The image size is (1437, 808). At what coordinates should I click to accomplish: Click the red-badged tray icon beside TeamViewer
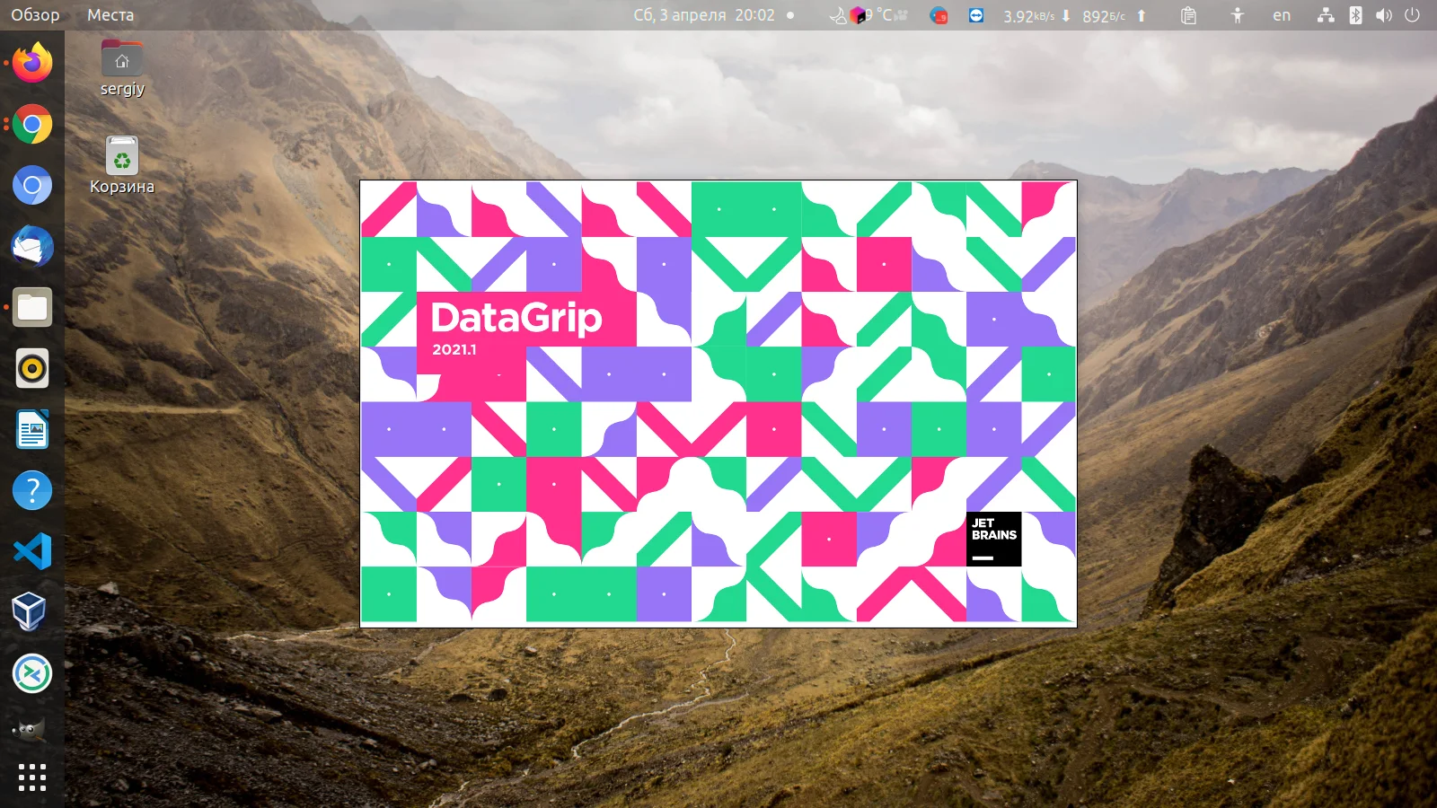[939, 15]
